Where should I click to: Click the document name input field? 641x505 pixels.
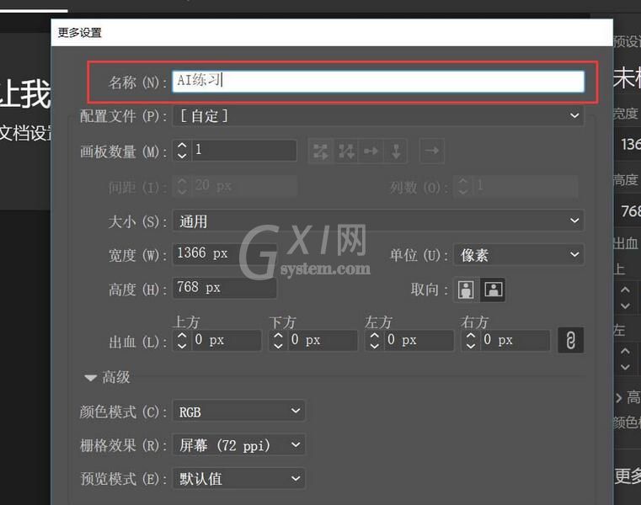(378, 81)
